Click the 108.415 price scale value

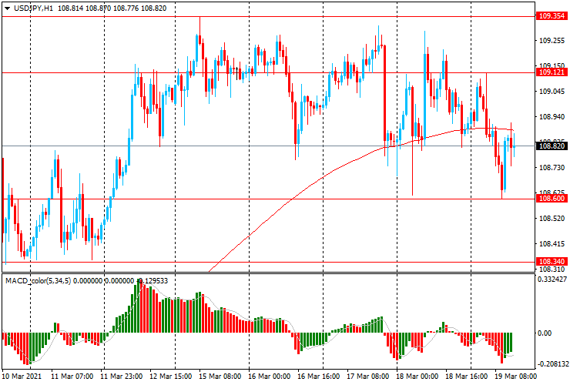[x=552, y=244]
